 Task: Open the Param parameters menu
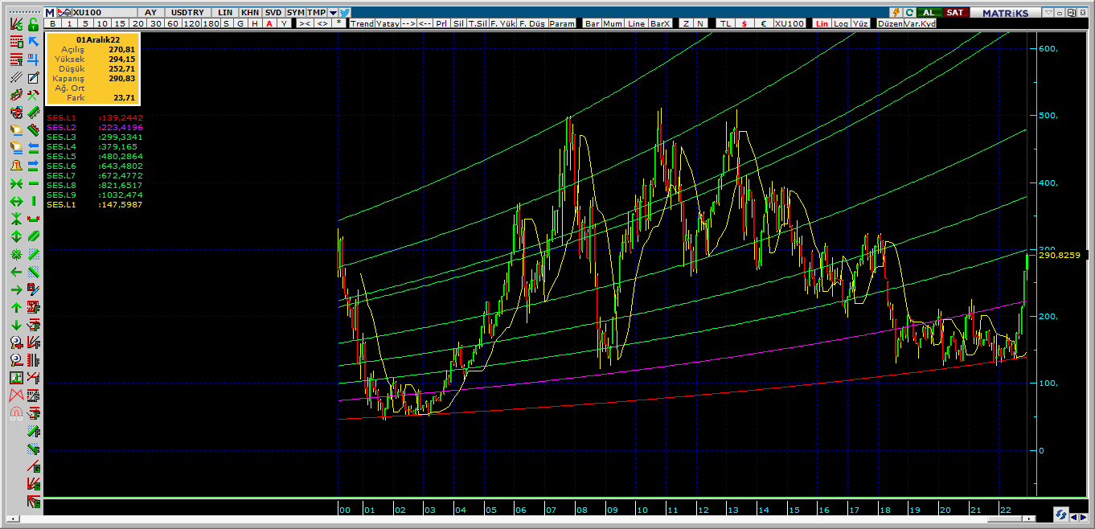tap(562, 23)
